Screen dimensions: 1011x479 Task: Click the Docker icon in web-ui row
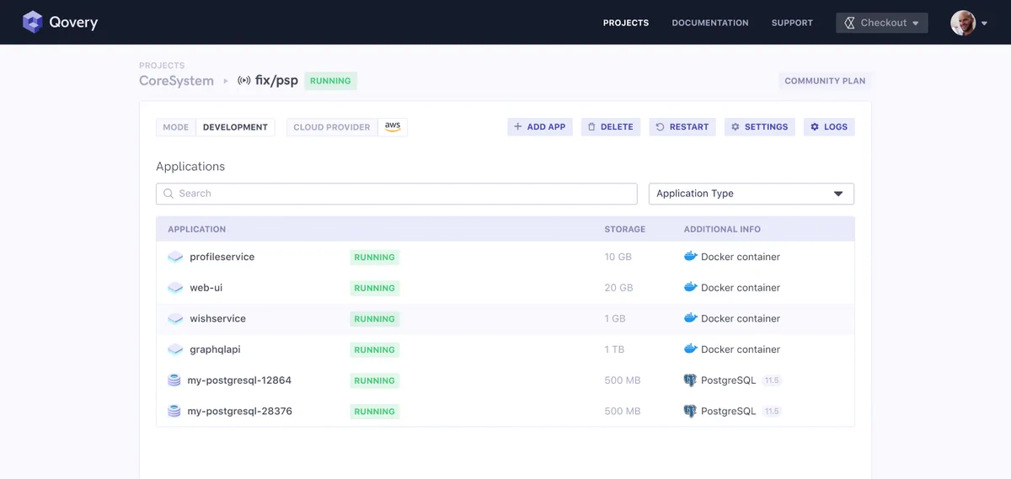691,287
